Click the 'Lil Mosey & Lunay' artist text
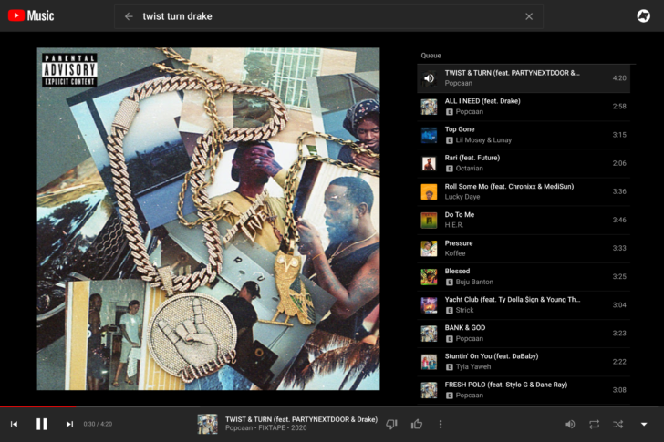The image size is (664, 442). coord(483,140)
